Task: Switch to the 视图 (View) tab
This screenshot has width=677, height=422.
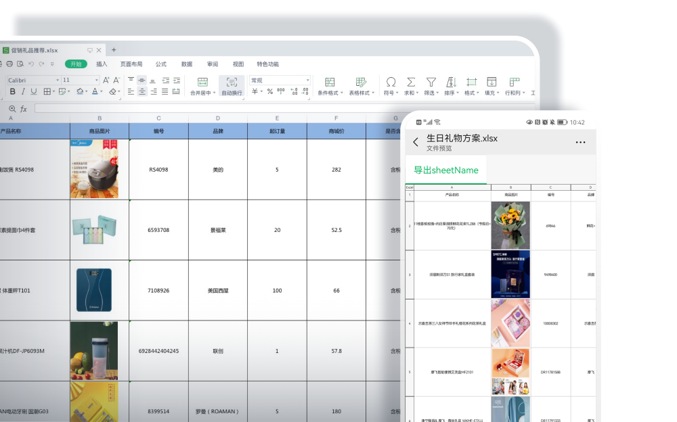Action: tap(238, 64)
